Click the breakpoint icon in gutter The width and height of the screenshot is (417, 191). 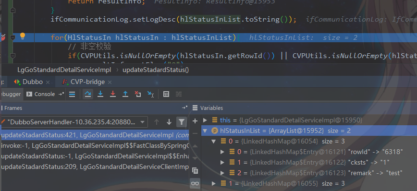coord(3,37)
